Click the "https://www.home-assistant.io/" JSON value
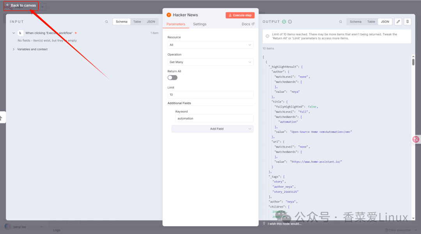The image size is (421, 234). click(316, 162)
